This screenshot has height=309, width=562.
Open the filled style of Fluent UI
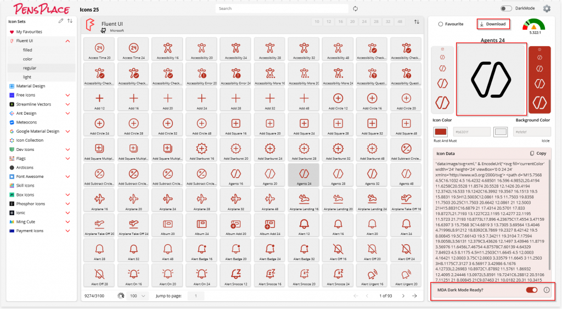pyautogui.click(x=27, y=50)
